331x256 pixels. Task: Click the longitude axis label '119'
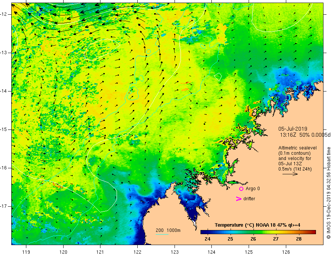click(26, 252)
